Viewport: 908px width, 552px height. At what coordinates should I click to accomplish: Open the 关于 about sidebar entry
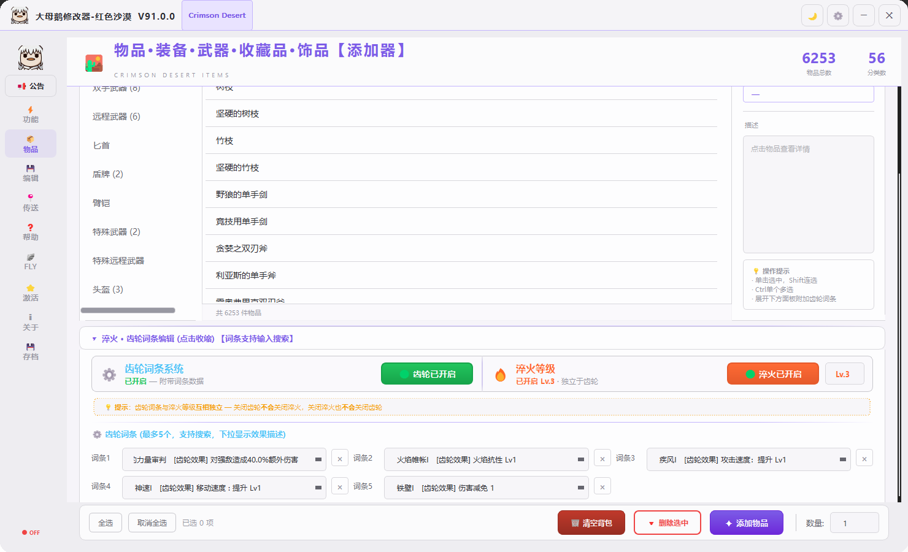click(31, 322)
